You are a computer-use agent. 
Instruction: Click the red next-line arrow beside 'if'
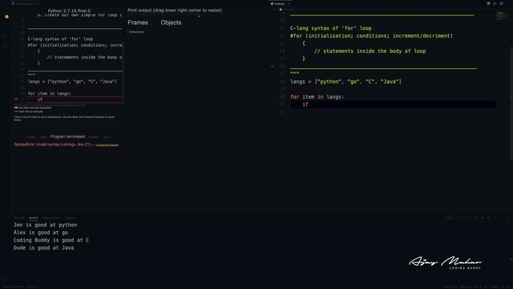point(16,99)
